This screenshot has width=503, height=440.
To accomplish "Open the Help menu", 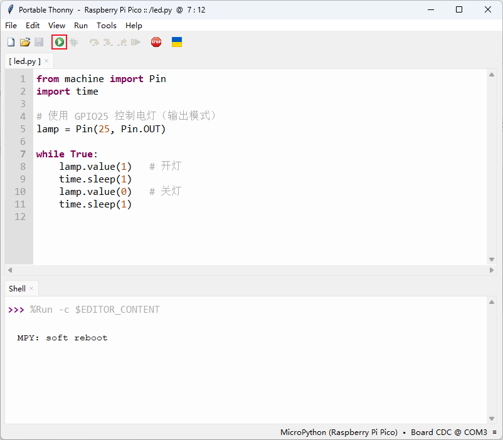I will (x=134, y=25).
